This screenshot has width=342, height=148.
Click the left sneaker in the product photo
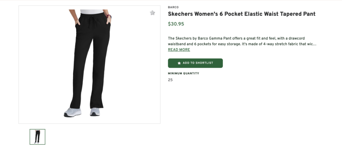tap(72, 112)
